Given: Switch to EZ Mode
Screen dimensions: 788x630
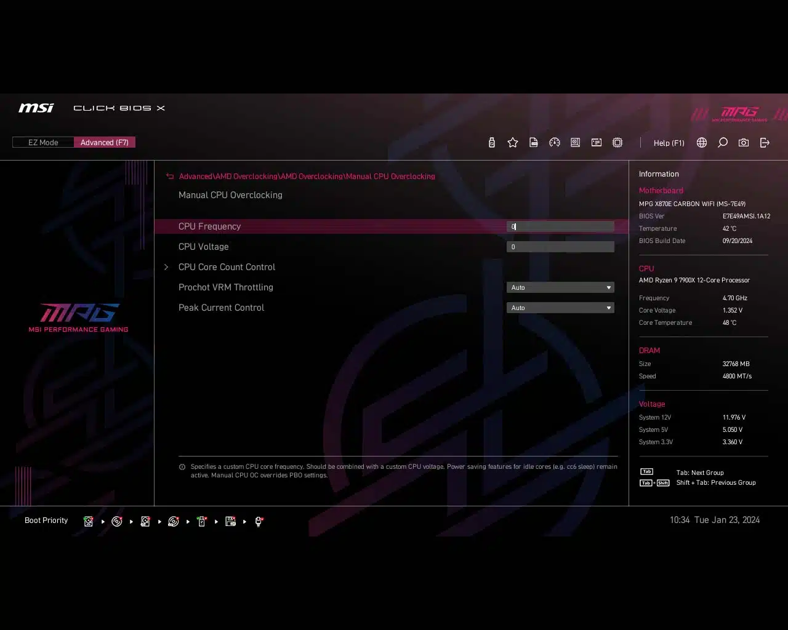Looking at the screenshot, I should [x=43, y=143].
